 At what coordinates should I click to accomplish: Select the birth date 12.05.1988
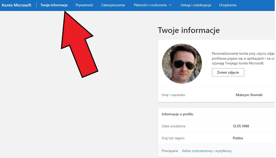[x=241, y=126]
